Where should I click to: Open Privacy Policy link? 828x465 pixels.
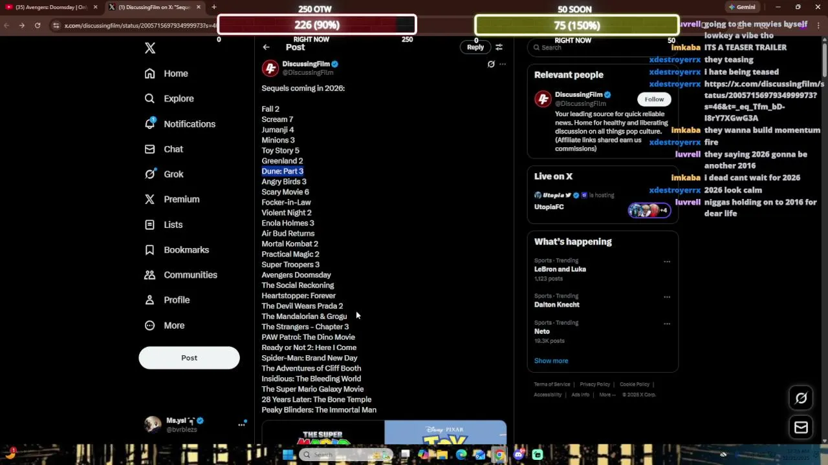pos(595,384)
